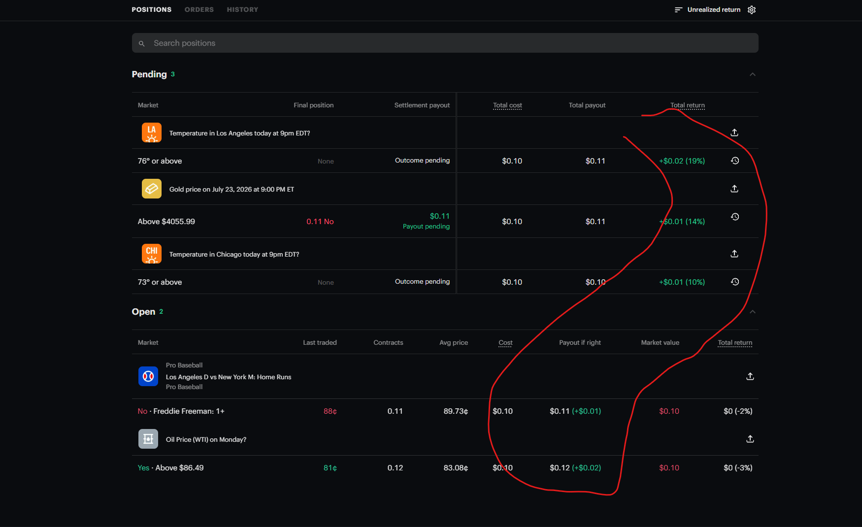Click the 89.73¢ average price
The image size is (862, 527).
click(456, 411)
